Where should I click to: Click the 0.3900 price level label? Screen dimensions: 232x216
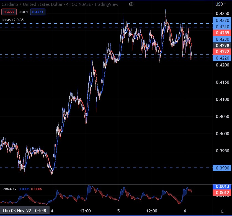(222, 168)
